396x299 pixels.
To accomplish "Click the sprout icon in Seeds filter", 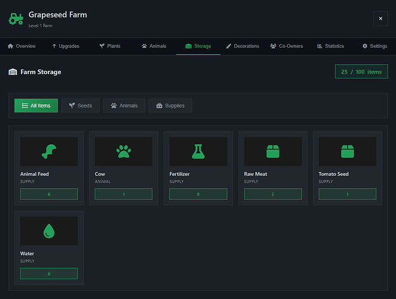I will (x=72, y=106).
